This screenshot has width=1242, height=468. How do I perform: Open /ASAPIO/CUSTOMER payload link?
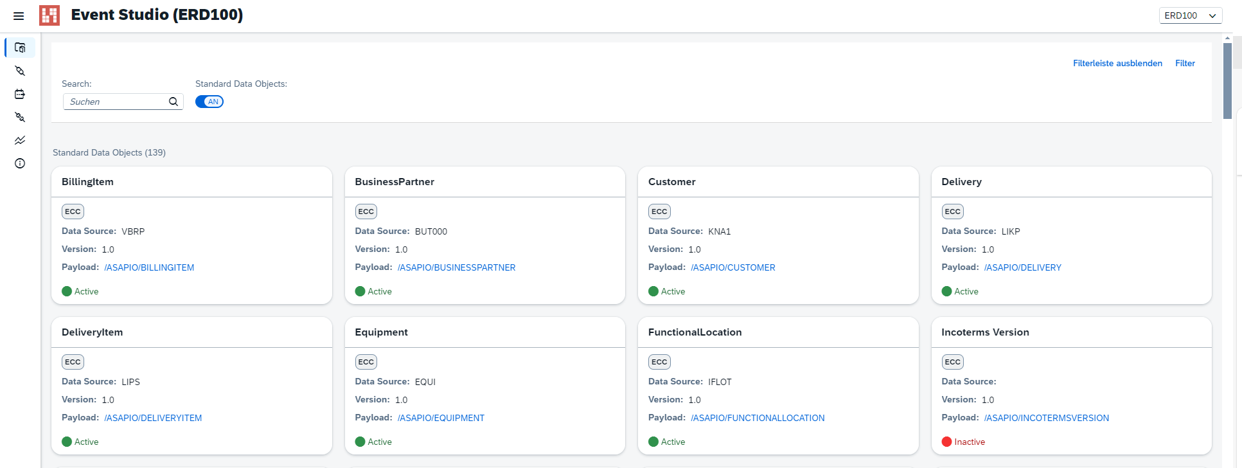tap(733, 267)
